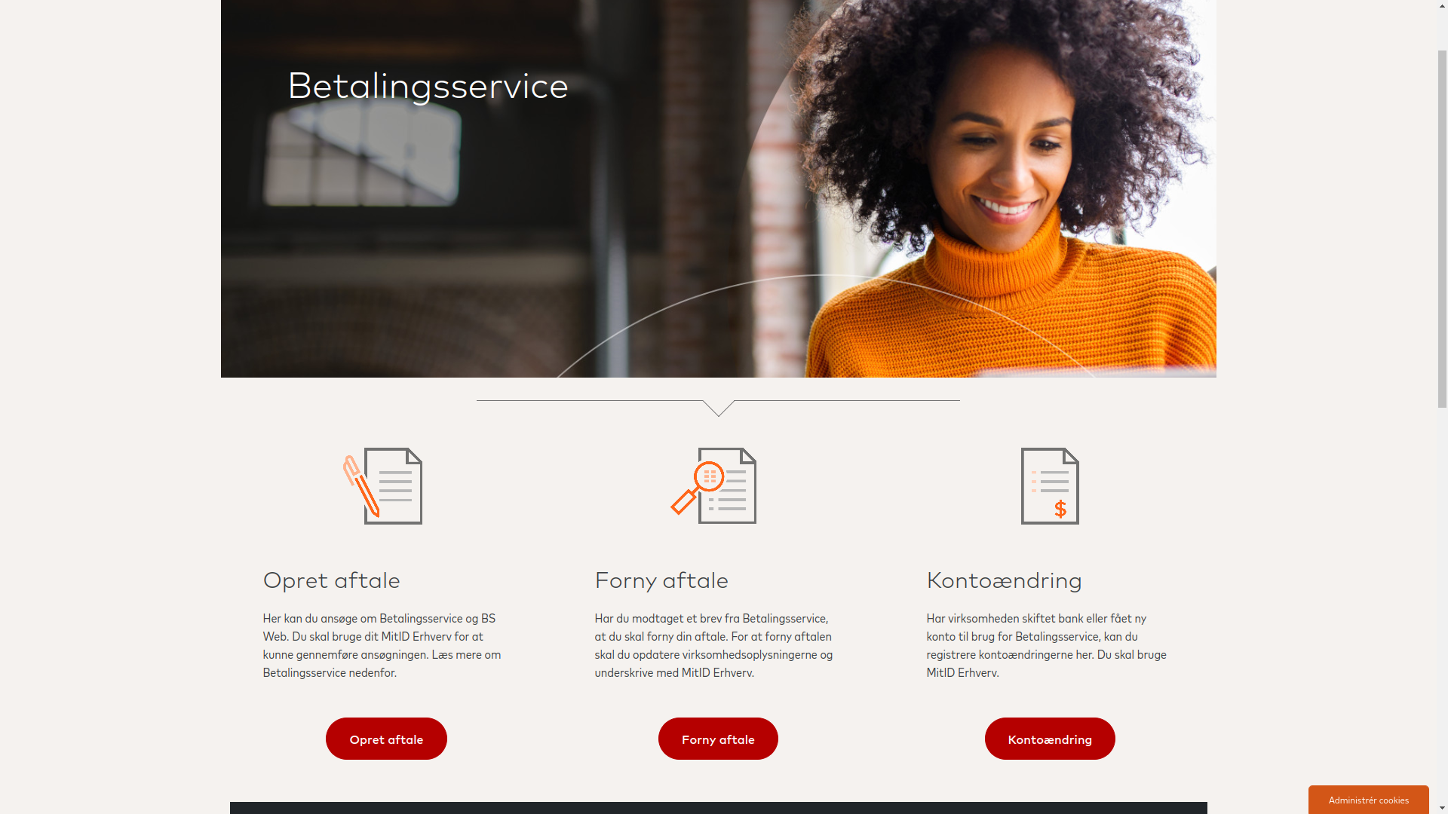This screenshot has height=814, width=1448.
Task: Click the Opret aftale heading
Action: [x=331, y=580]
